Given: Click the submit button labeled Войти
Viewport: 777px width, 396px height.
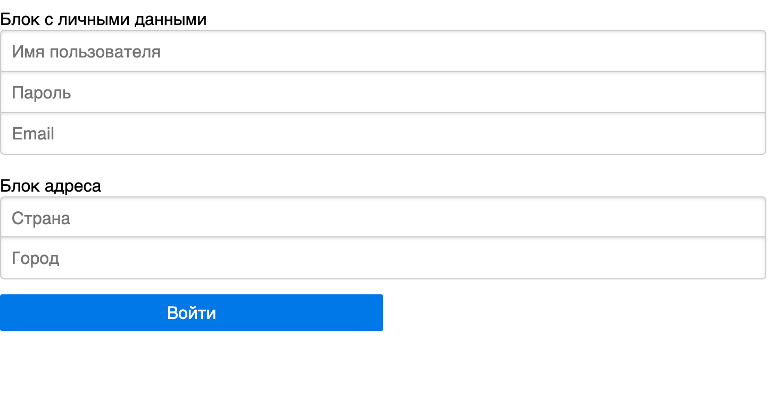Looking at the screenshot, I should [x=192, y=312].
